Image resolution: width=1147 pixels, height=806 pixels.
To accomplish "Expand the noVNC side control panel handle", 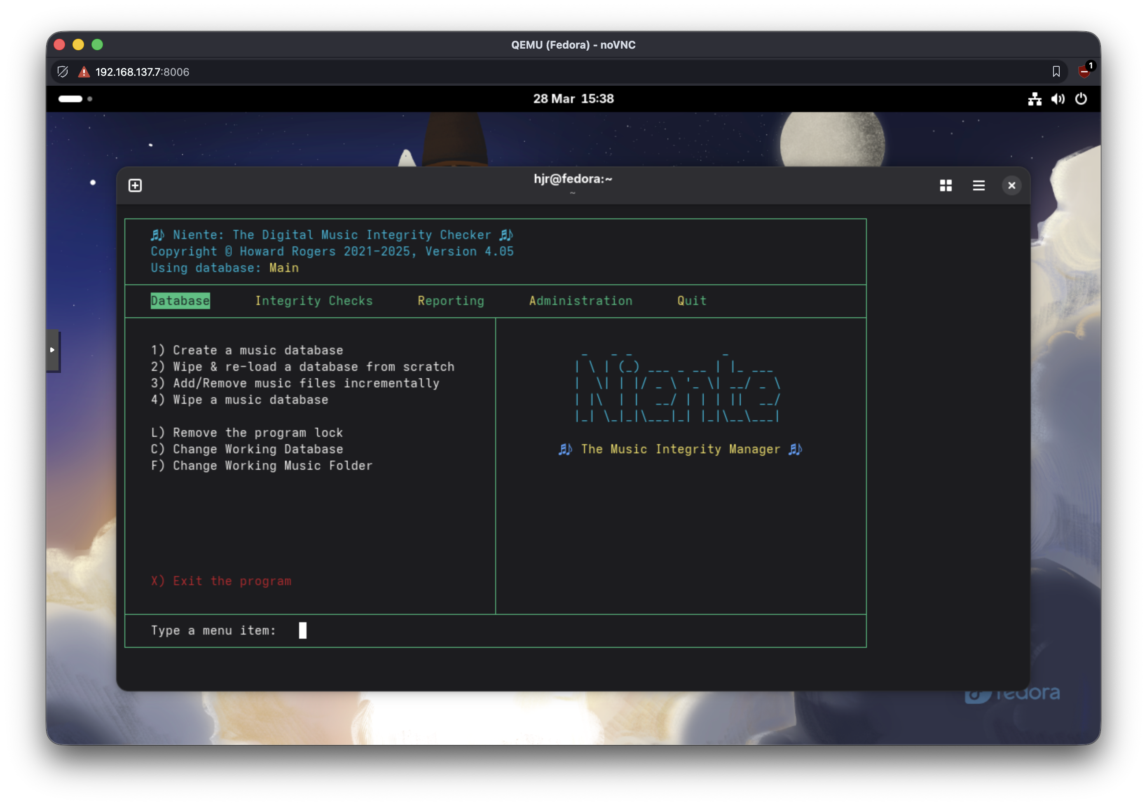I will (52, 350).
